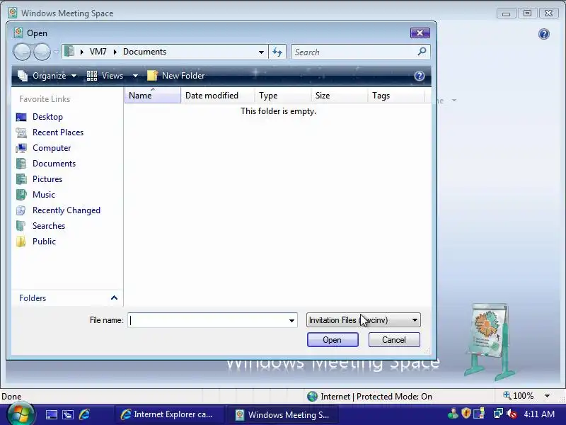Click the security shield tray icon

click(466, 413)
